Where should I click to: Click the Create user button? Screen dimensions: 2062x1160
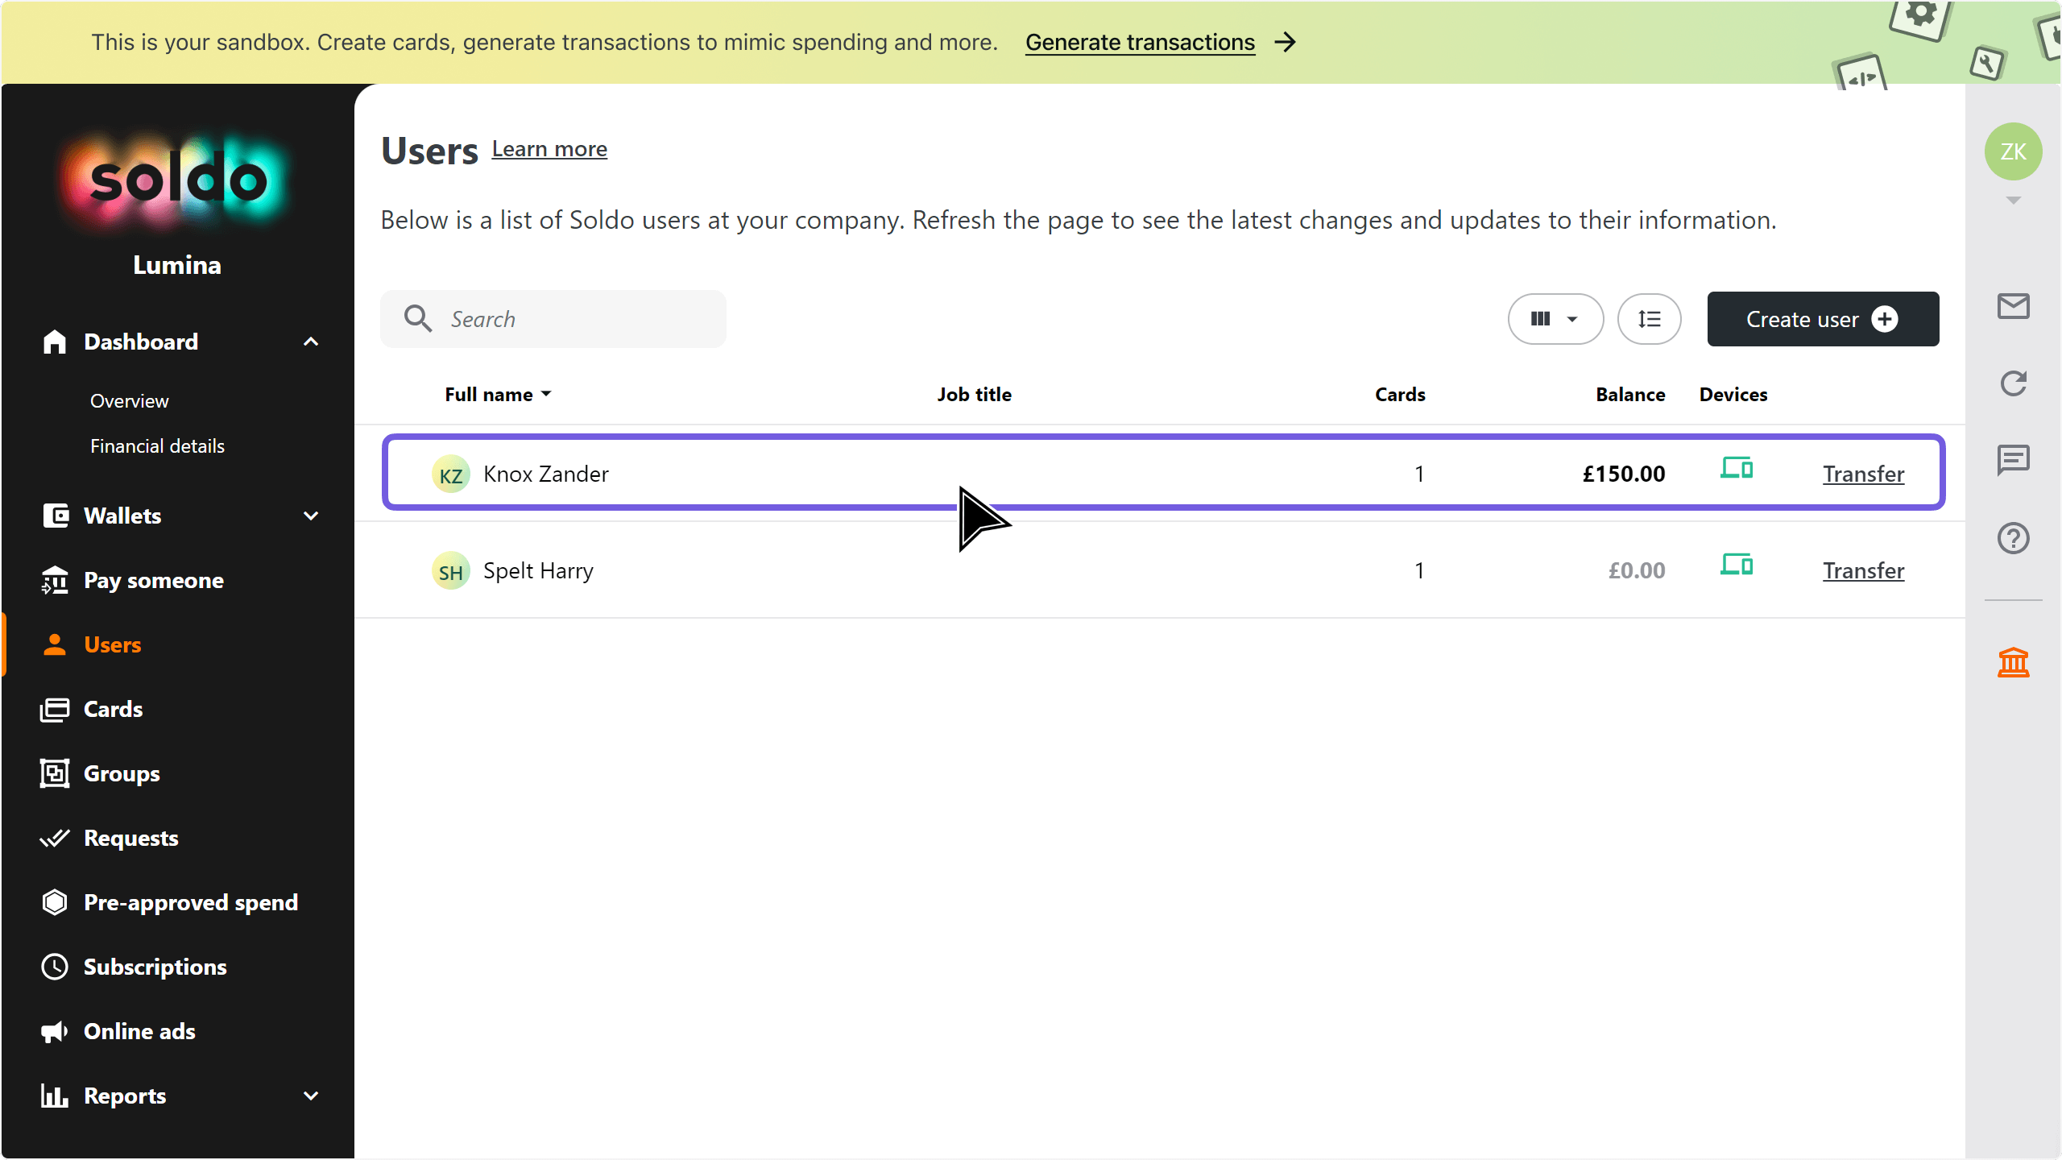[1822, 319]
